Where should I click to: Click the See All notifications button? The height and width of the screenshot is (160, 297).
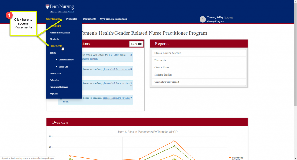(x=136, y=44)
